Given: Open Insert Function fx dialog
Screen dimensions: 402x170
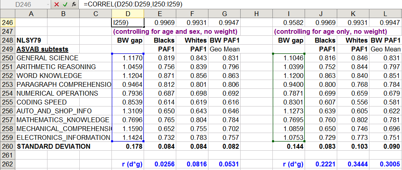Looking at the screenshot, I should (74, 4).
